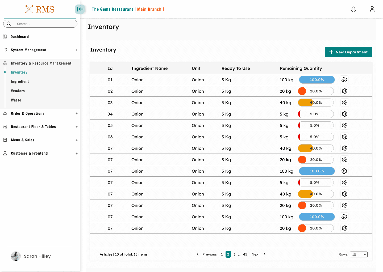Click the Dashboard grid icon
The width and height of the screenshot is (383, 272).
pos(5,37)
